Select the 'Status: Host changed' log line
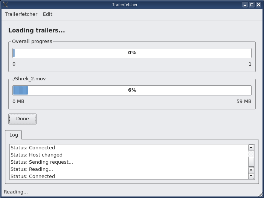 coord(37,155)
